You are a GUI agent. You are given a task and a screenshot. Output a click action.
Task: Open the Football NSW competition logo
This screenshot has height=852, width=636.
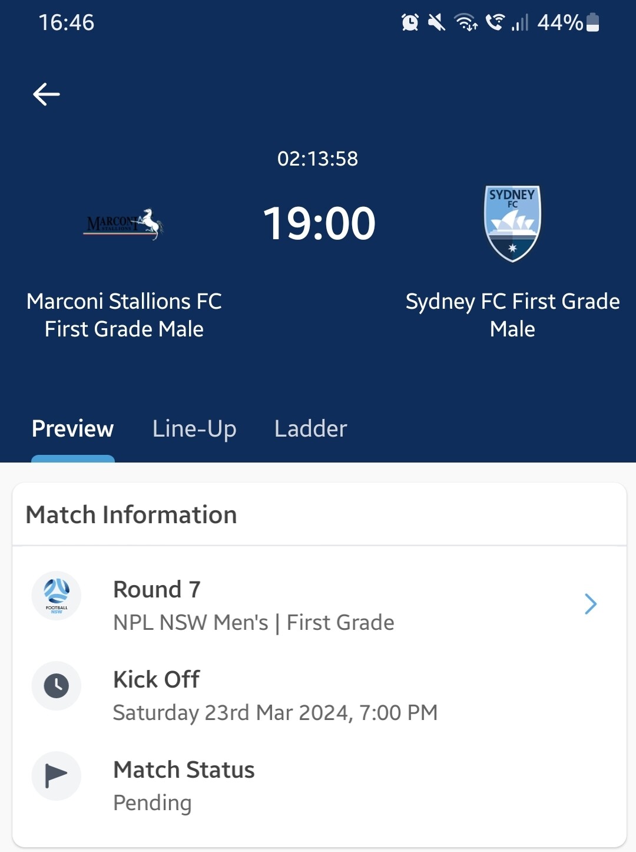pyautogui.click(x=56, y=596)
